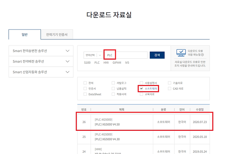Select the PLC keyword link below search
Viewport: 236px width, 154px height.
pos(97,63)
